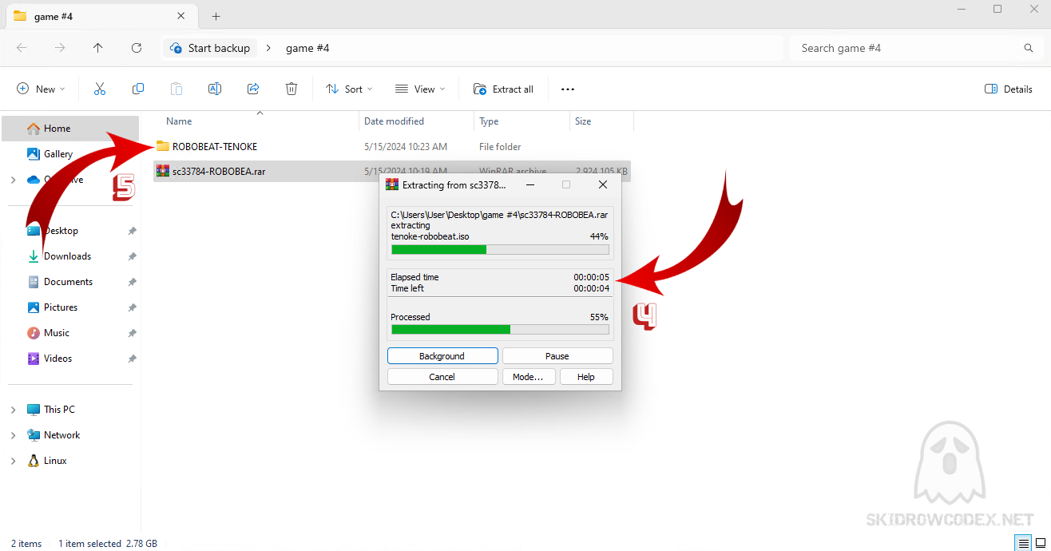This screenshot has width=1051, height=551.
Task: Pause the extraction
Action: [557, 356]
